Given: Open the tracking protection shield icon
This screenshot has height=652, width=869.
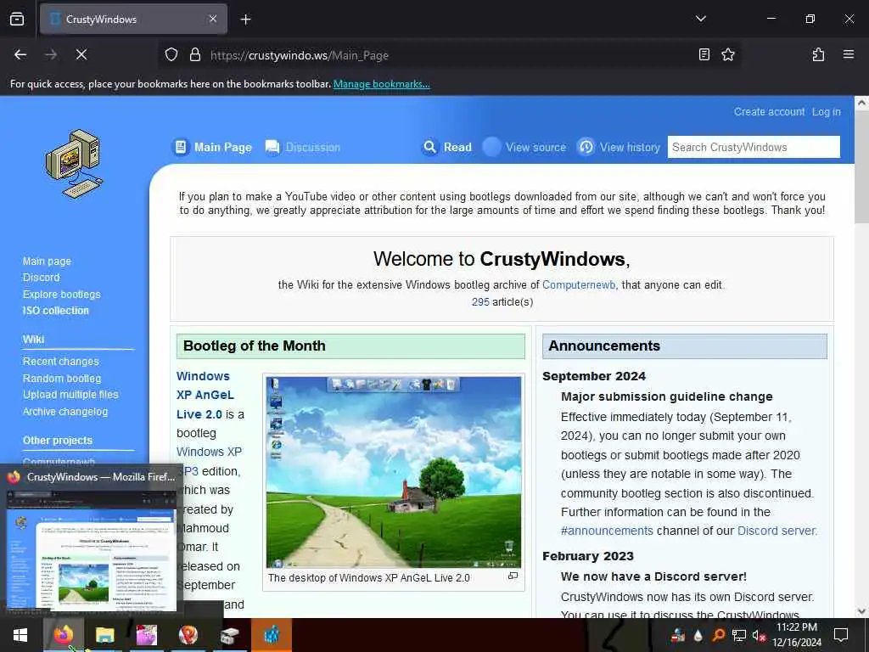Looking at the screenshot, I should click(171, 54).
